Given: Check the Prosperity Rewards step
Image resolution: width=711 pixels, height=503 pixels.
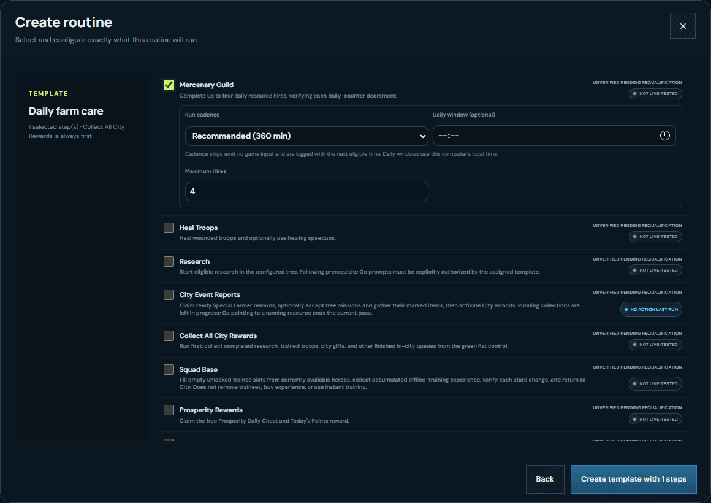Looking at the screenshot, I should coord(169,410).
